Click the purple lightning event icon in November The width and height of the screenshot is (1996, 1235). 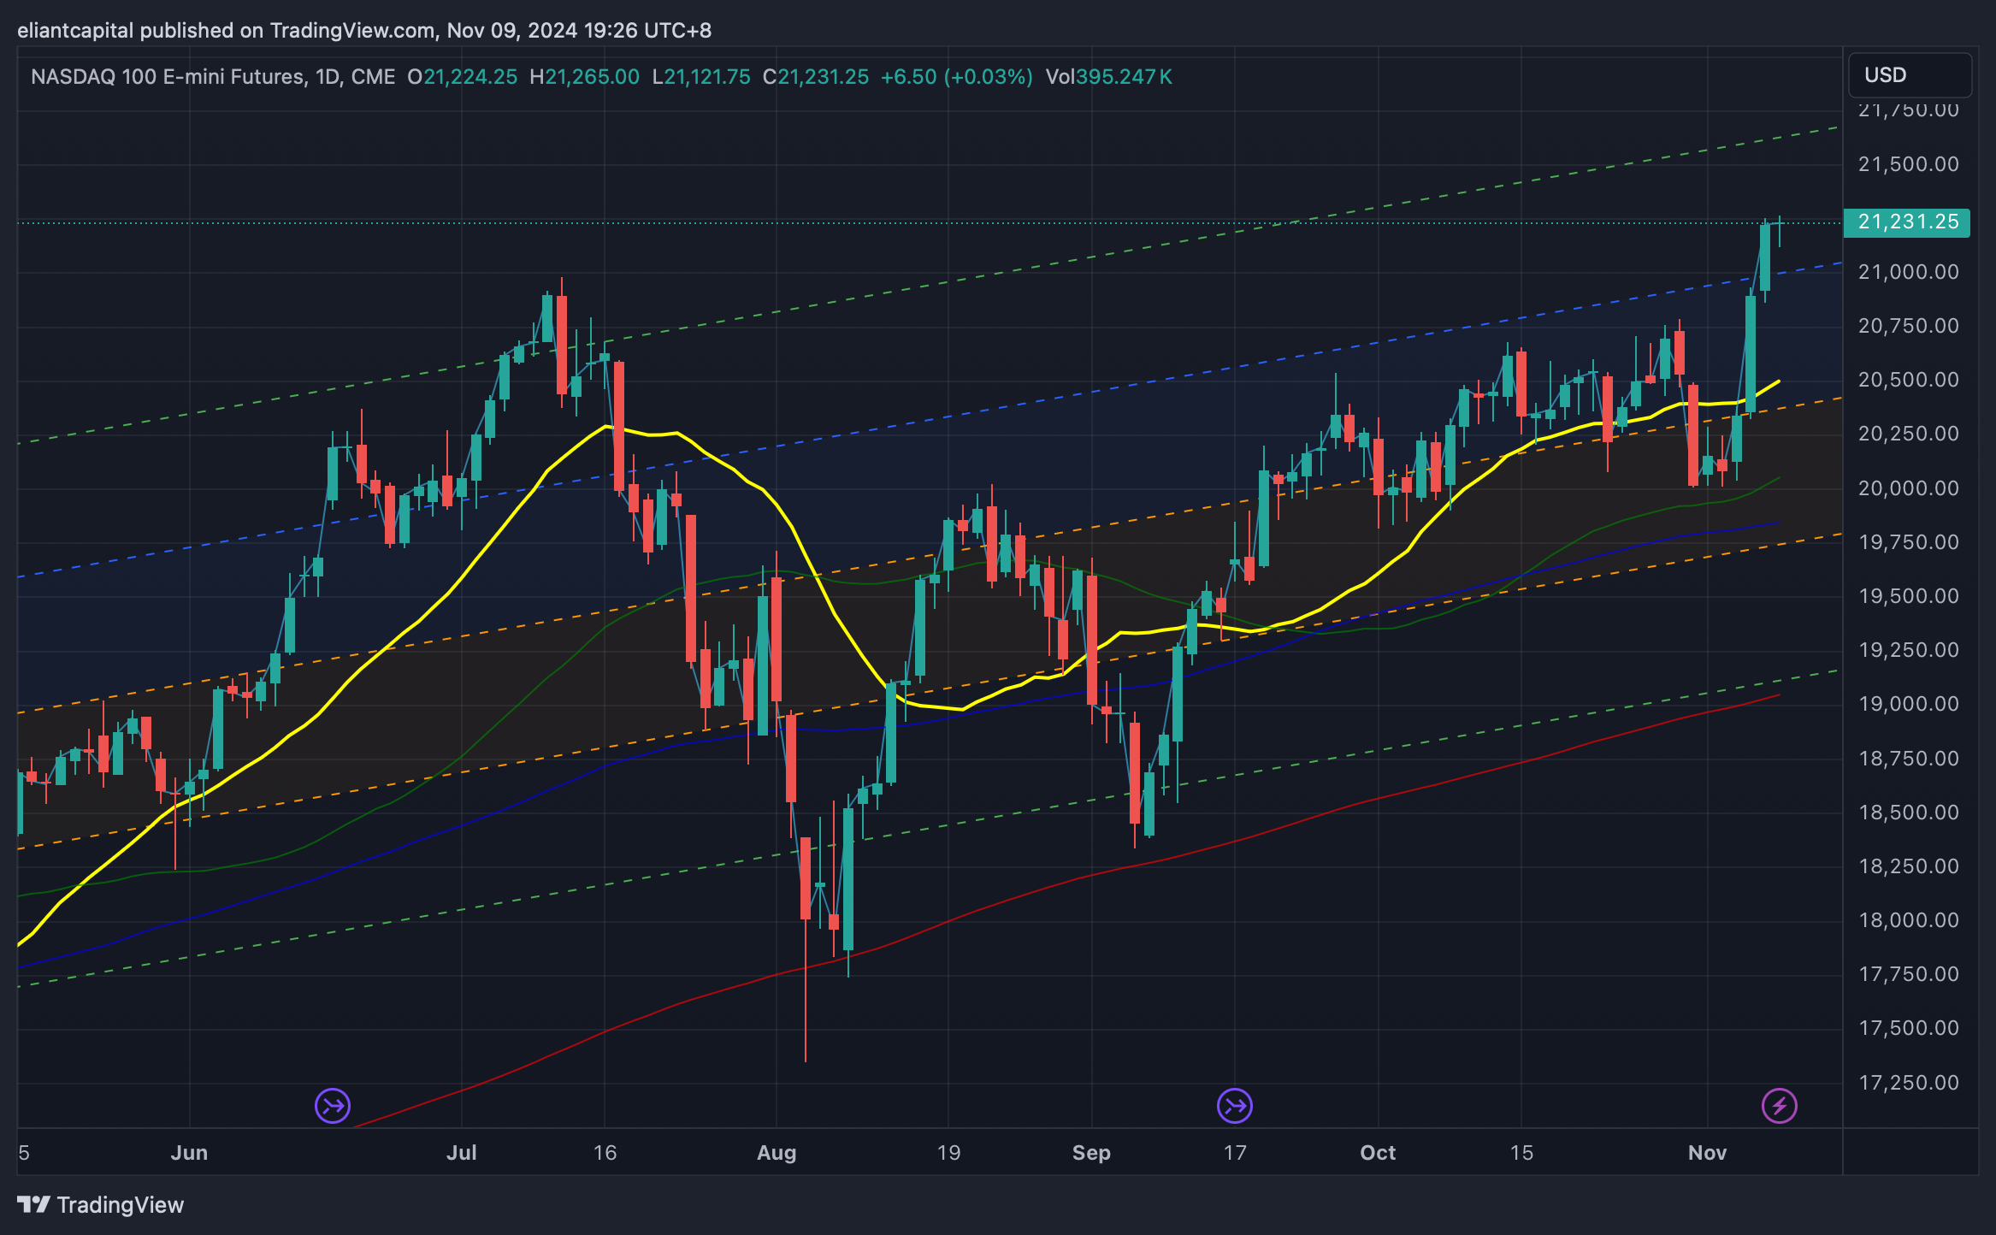point(1779,1106)
